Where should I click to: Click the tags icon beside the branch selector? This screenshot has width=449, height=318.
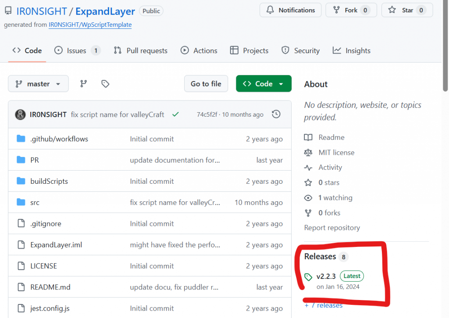(105, 84)
